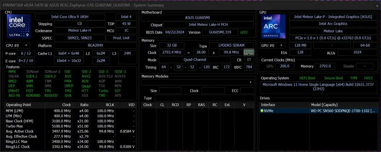The width and height of the screenshot is (381, 152).
Task: Click the GPU current clock 200.0
Action: pyautogui.click(x=284, y=66)
